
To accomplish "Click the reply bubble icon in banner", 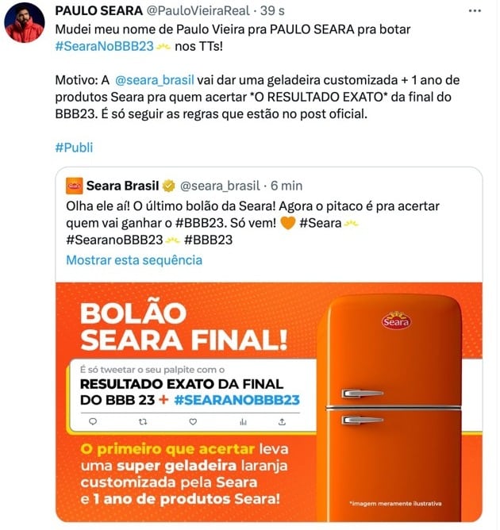I will click(93, 421).
